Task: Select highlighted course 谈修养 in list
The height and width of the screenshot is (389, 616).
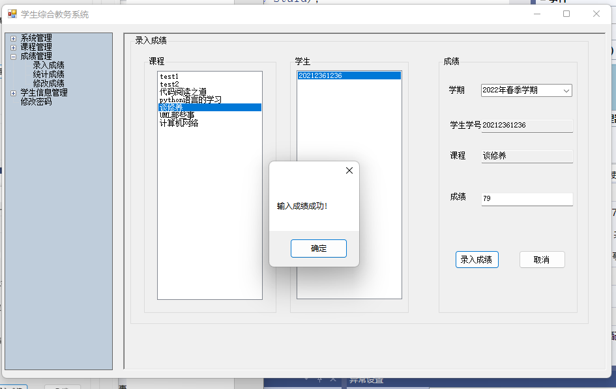Action: pos(210,107)
